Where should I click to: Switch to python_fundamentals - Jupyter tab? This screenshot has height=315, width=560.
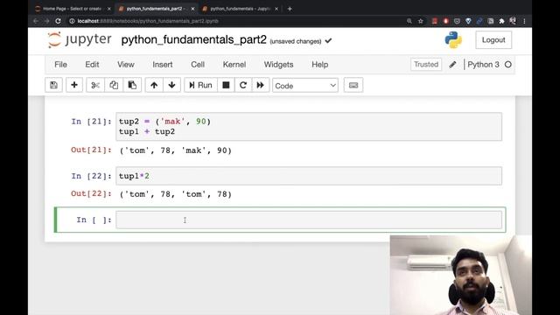pos(240,9)
